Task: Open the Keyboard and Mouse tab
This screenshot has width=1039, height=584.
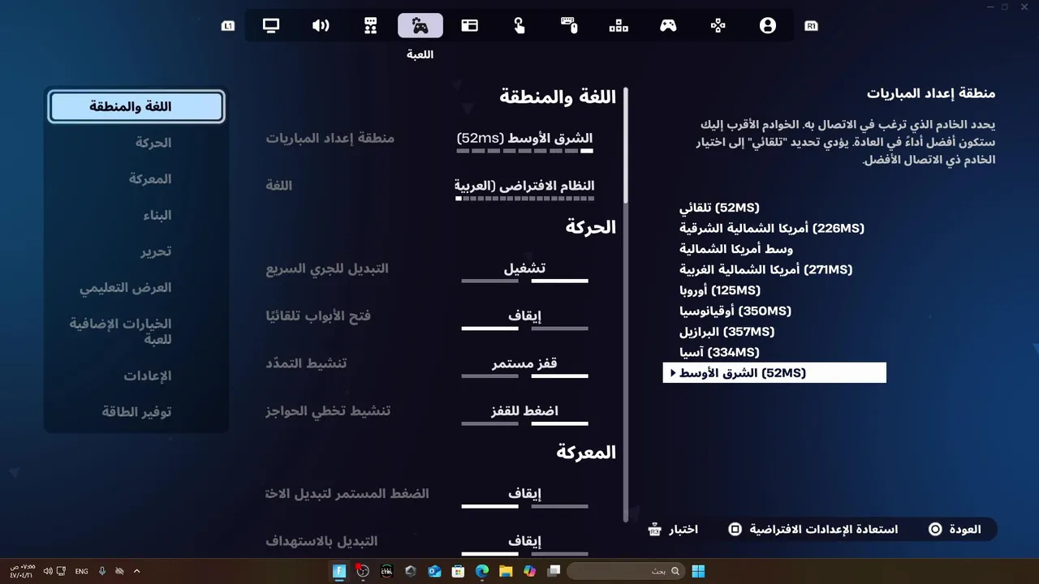Action: pyautogui.click(x=569, y=25)
